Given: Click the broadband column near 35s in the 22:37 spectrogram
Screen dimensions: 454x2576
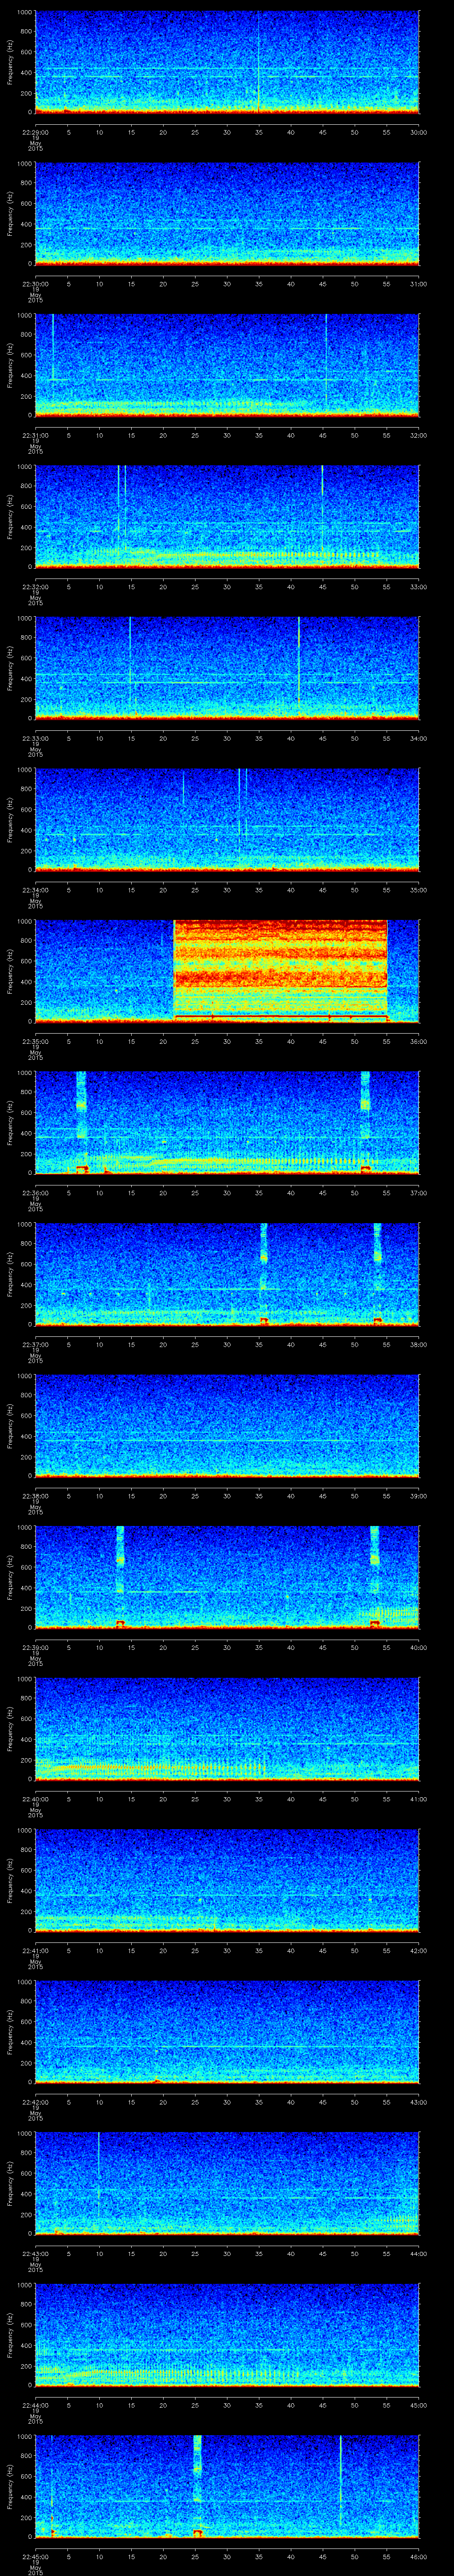Looking at the screenshot, I should point(263,1273).
